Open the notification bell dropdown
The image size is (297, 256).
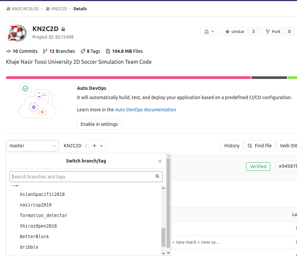(x=209, y=31)
